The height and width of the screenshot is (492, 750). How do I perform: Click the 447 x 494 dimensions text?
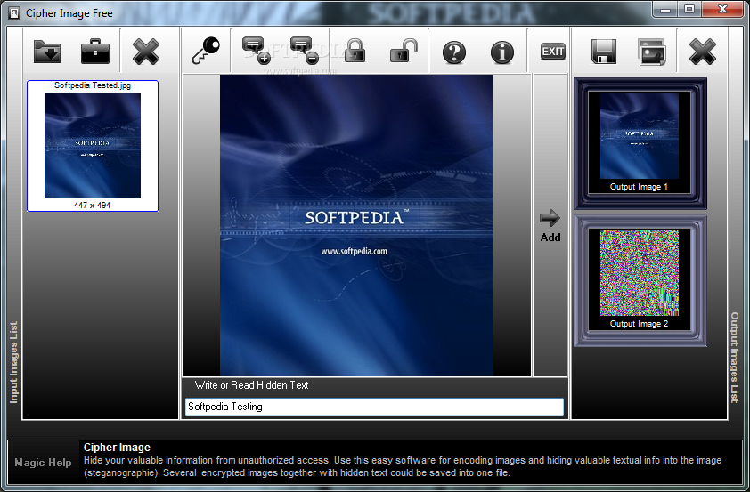point(93,205)
